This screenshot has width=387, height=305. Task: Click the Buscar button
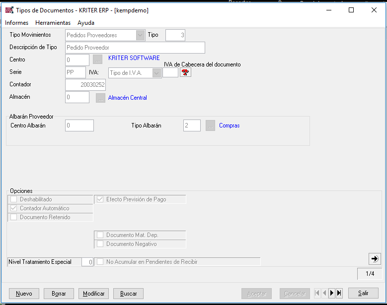click(x=128, y=294)
